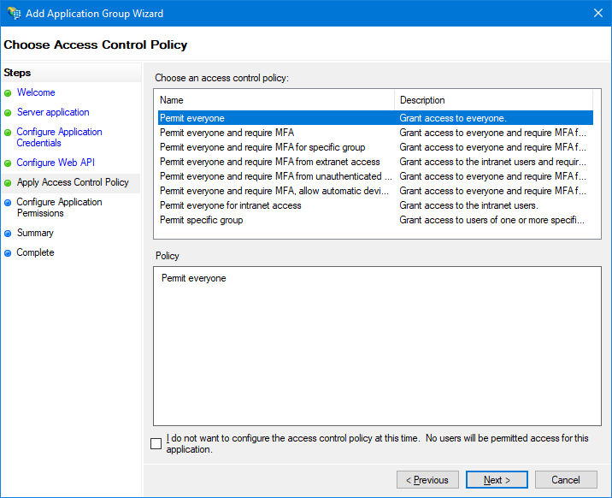Viewport: 612px width, 498px height.
Task: Check 'I do not want to configure' checkbox
Action: (x=156, y=444)
